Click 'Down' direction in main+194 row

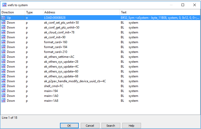[11, 91]
